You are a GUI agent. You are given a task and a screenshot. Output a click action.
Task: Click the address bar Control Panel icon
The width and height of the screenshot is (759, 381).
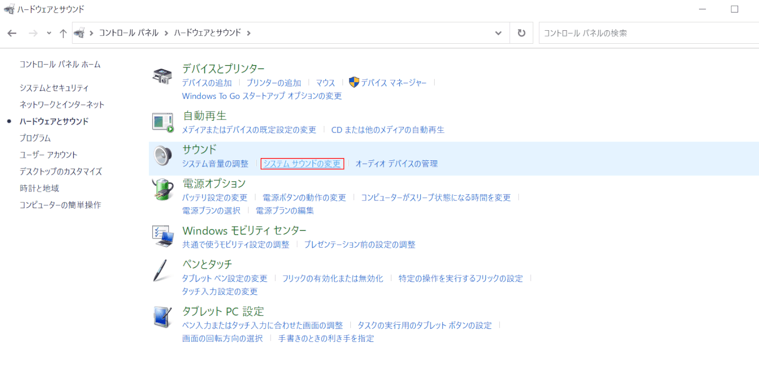tap(79, 33)
